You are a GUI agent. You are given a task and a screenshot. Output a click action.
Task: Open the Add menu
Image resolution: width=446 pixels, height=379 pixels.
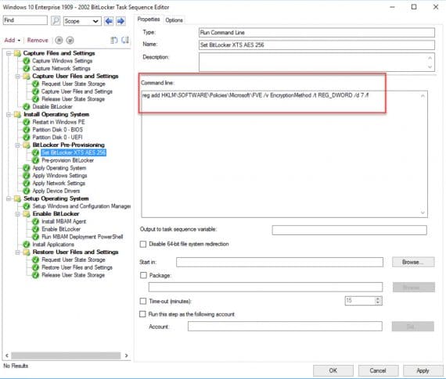(13, 40)
